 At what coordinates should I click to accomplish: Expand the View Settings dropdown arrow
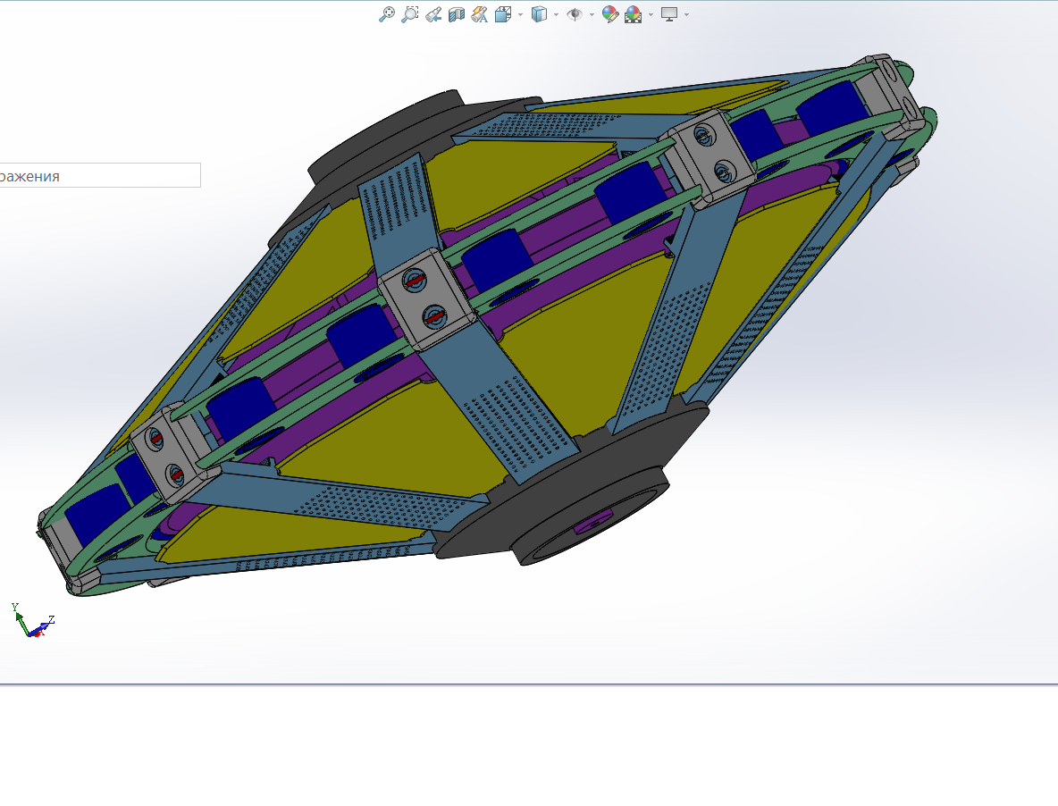(x=686, y=14)
